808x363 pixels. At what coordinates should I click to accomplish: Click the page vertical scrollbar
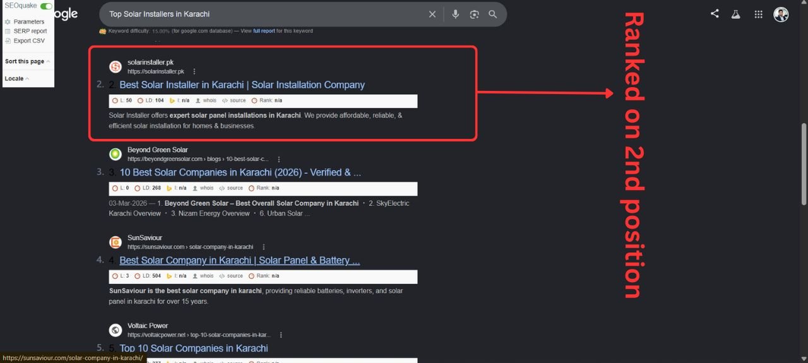click(x=804, y=164)
